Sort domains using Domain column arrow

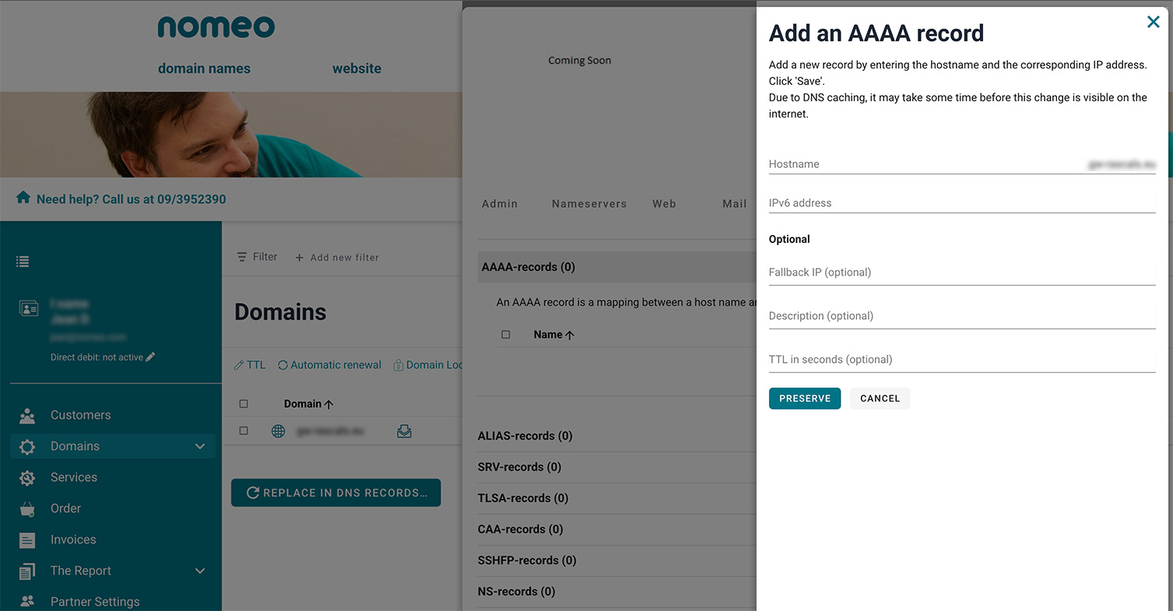(x=328, y=404)
